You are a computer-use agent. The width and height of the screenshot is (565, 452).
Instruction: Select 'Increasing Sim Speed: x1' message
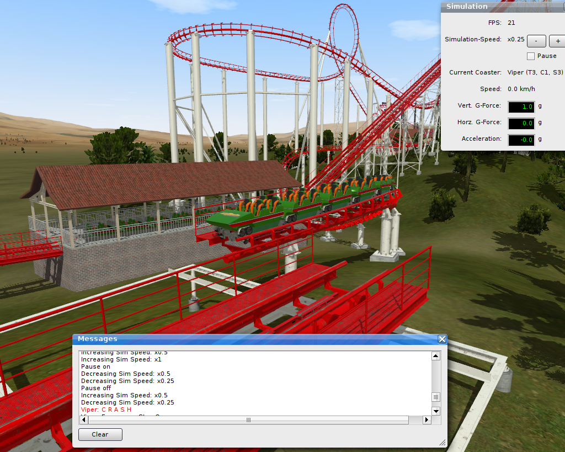[x=121, y=359]
